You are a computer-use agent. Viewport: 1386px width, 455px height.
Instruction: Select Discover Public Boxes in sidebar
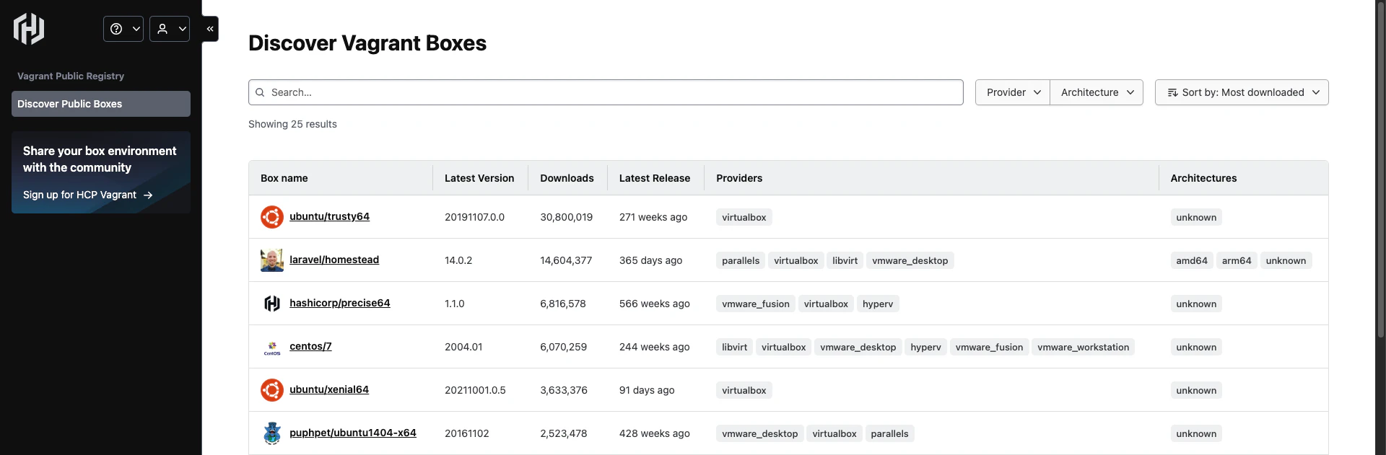pyautogui.click(x=101, y=104)
